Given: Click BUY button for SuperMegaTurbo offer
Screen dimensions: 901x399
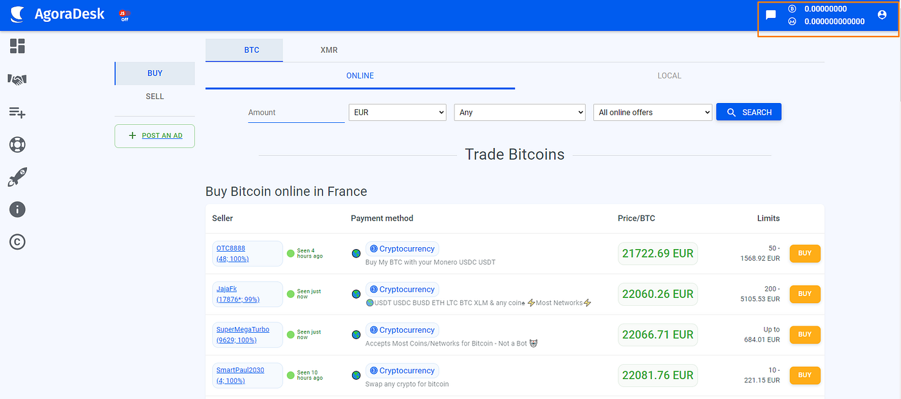Looking at the screenshot, I should [805, 335].
